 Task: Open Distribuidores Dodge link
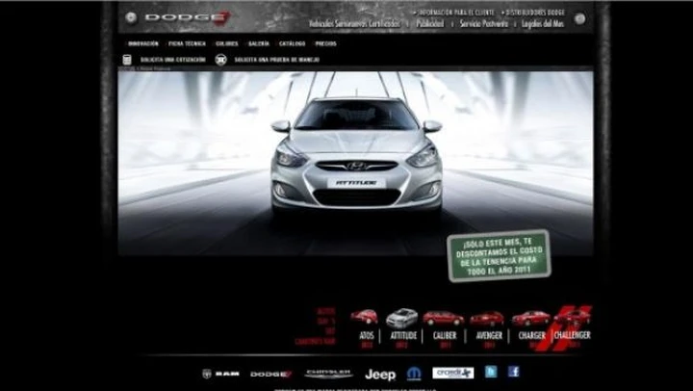coord(535,13)
